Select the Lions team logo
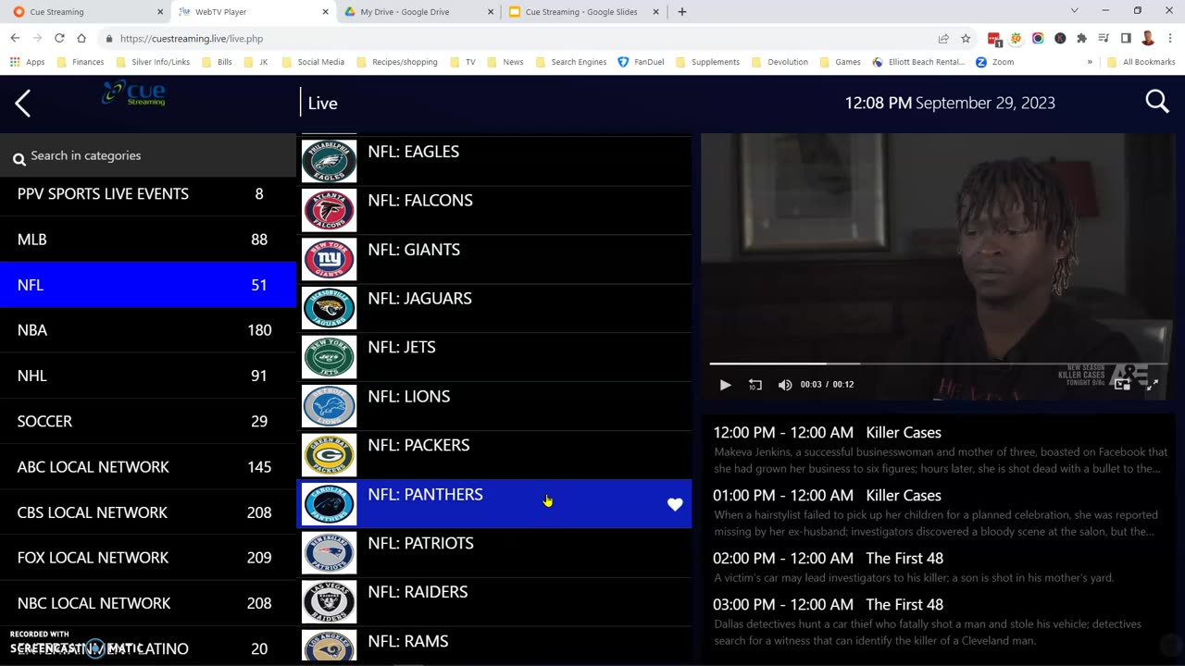The height and width of the screenshot is (666, 1185). click(x=329, y=406)
